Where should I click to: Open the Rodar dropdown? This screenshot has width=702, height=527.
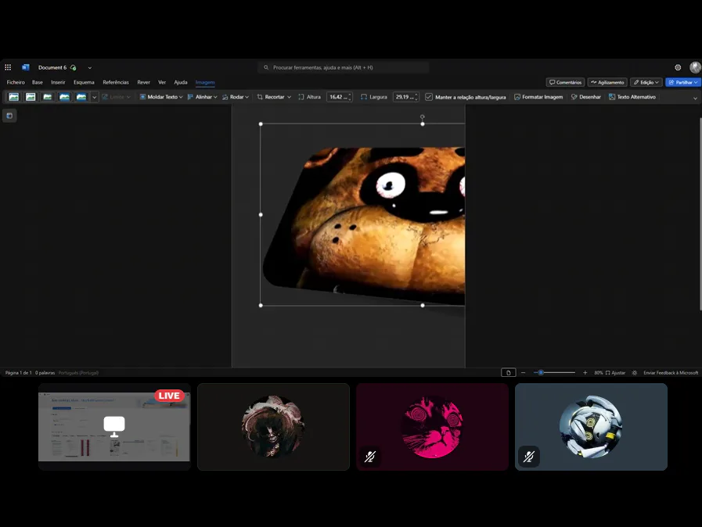click(x=236, y=97)
